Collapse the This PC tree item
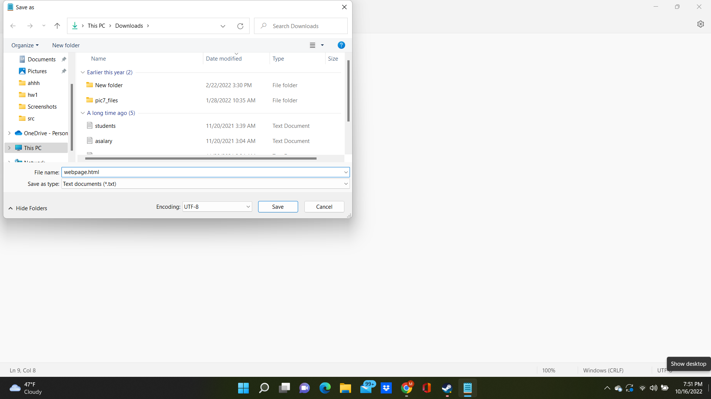The height and width of the screenshot is (399, 711). tap(9, 147)
